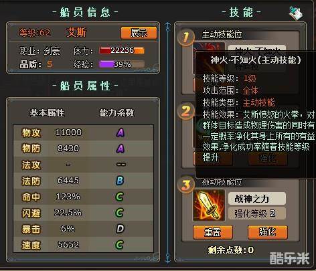Click the orange 强化 button under 战神之力
The height and width of the screenshot is (271, 316).
[268, 232]
